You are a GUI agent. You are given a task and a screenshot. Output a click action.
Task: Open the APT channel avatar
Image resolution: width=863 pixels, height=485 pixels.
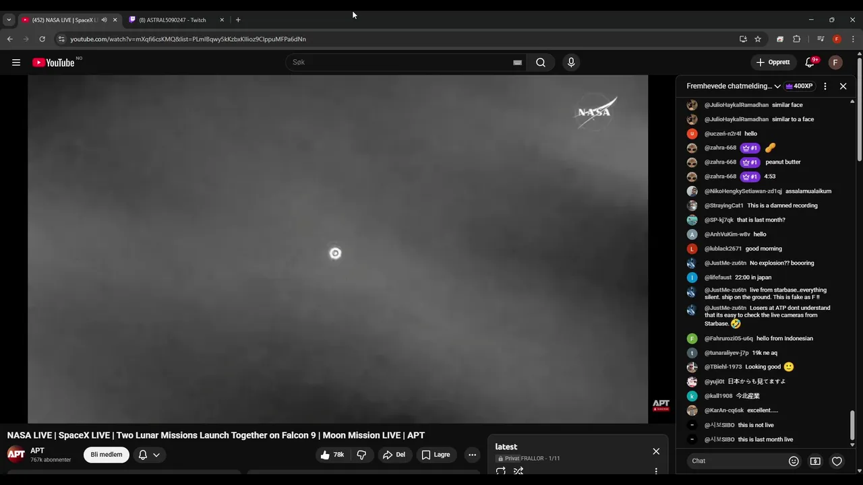click(16, 455)
